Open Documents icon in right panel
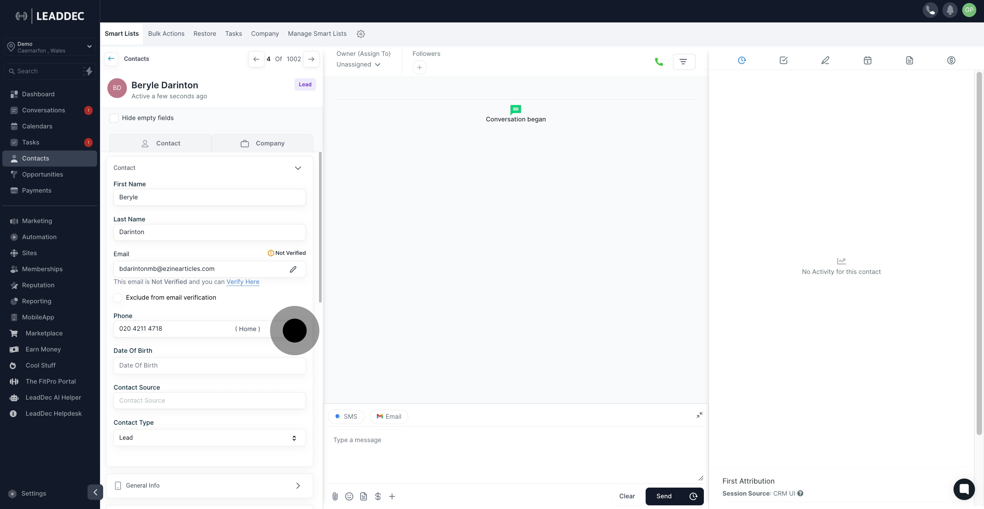Viewport: 984px width, 509px height. pyautogui.click(x=909, y=60)
